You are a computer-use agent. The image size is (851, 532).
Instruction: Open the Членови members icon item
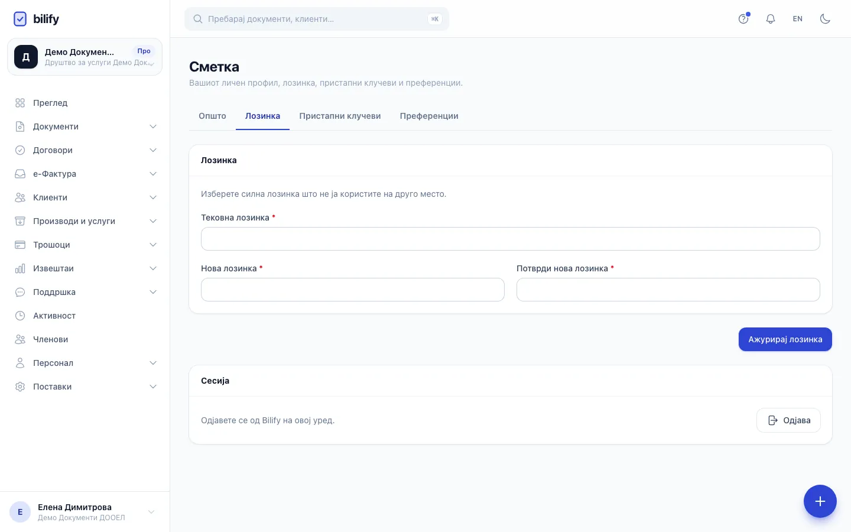click(20, 339)
